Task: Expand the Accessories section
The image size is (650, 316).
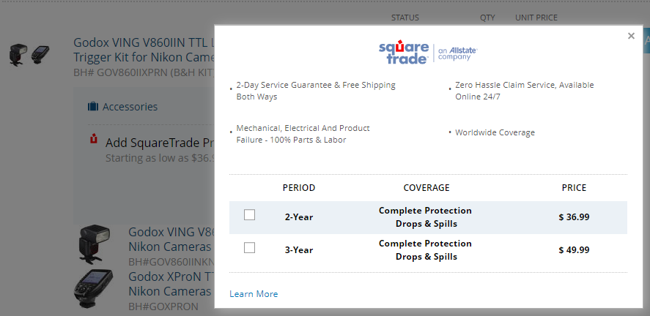Action: point(130,107)
